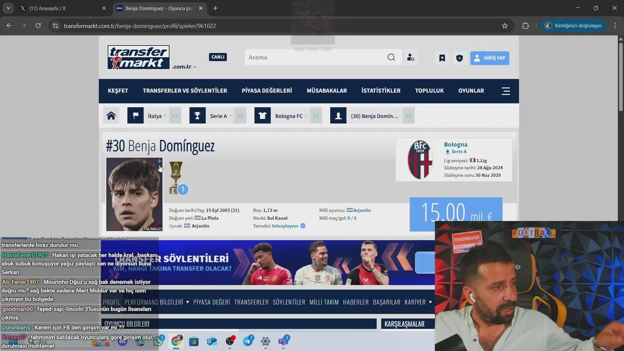The width and height of the screenshot is (624, 351).
Task: Select the Piyasa Değeri profile tab
Action: [212, 302]
